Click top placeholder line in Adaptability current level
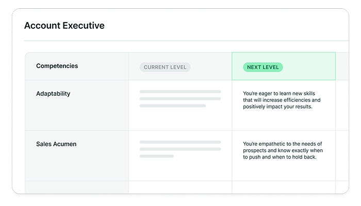Viewport: 361px width, 206px height. coord(180,92)
